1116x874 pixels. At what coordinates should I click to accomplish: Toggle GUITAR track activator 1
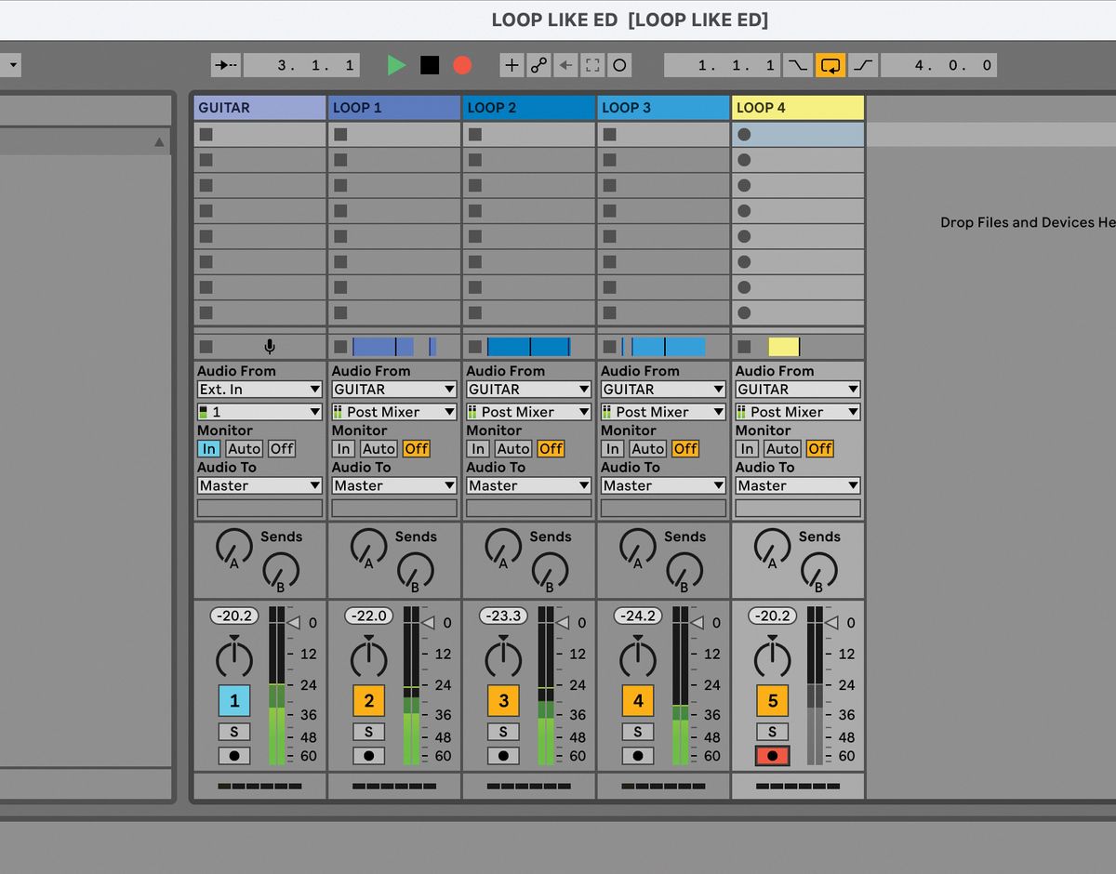[x=234, y=701]
